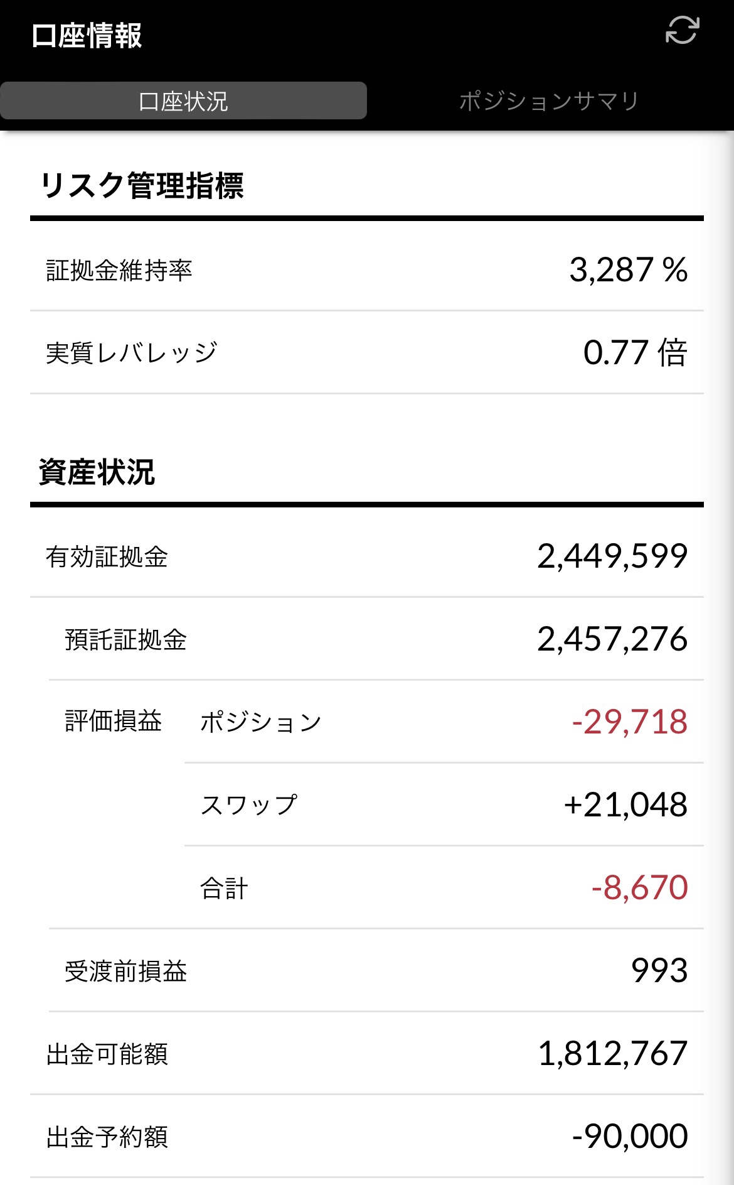Select the 有効証拠金 row label
Image resolution: width=734 pixels, height=1185 pixels.
[107, 556]
